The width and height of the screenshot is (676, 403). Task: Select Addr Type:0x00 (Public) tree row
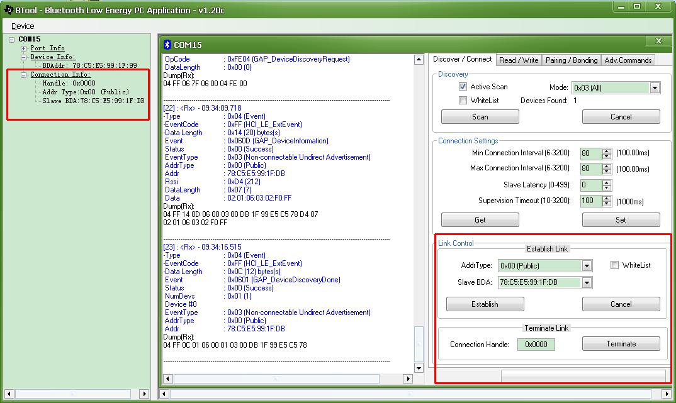tap(86, 92)
